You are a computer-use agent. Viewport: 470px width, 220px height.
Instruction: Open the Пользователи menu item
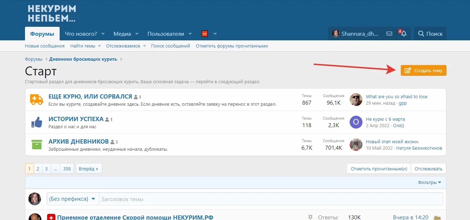pos(166,34)
